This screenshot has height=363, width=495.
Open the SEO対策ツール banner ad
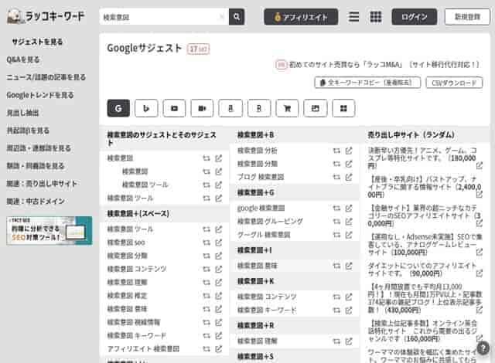coord(49,231)
